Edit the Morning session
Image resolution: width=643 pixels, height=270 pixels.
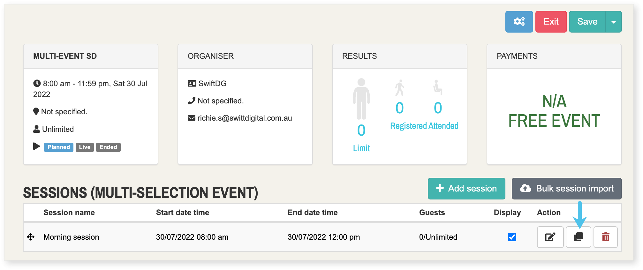click(x=550, y=237)
